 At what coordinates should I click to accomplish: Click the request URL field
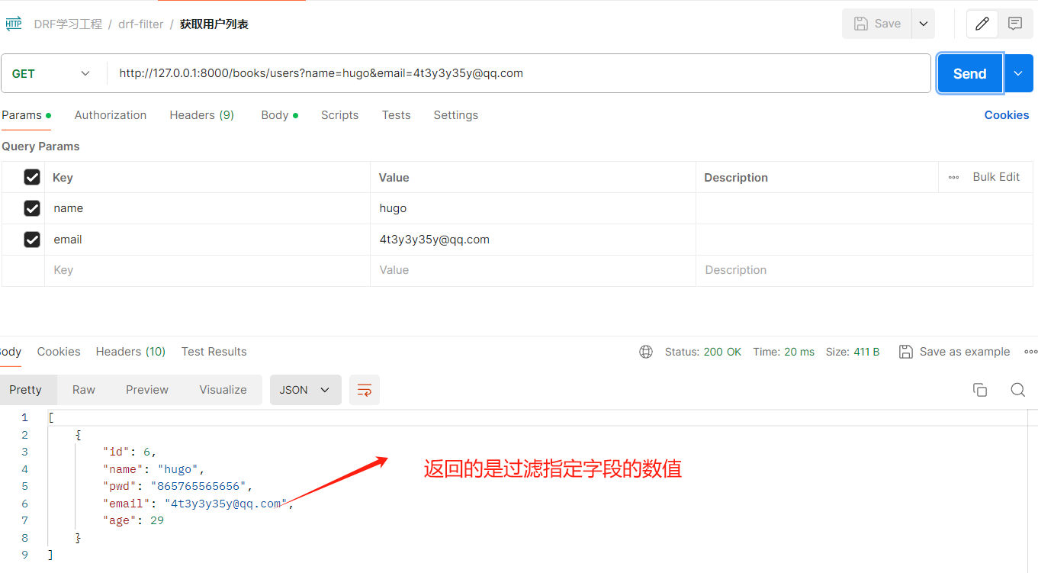519,73
